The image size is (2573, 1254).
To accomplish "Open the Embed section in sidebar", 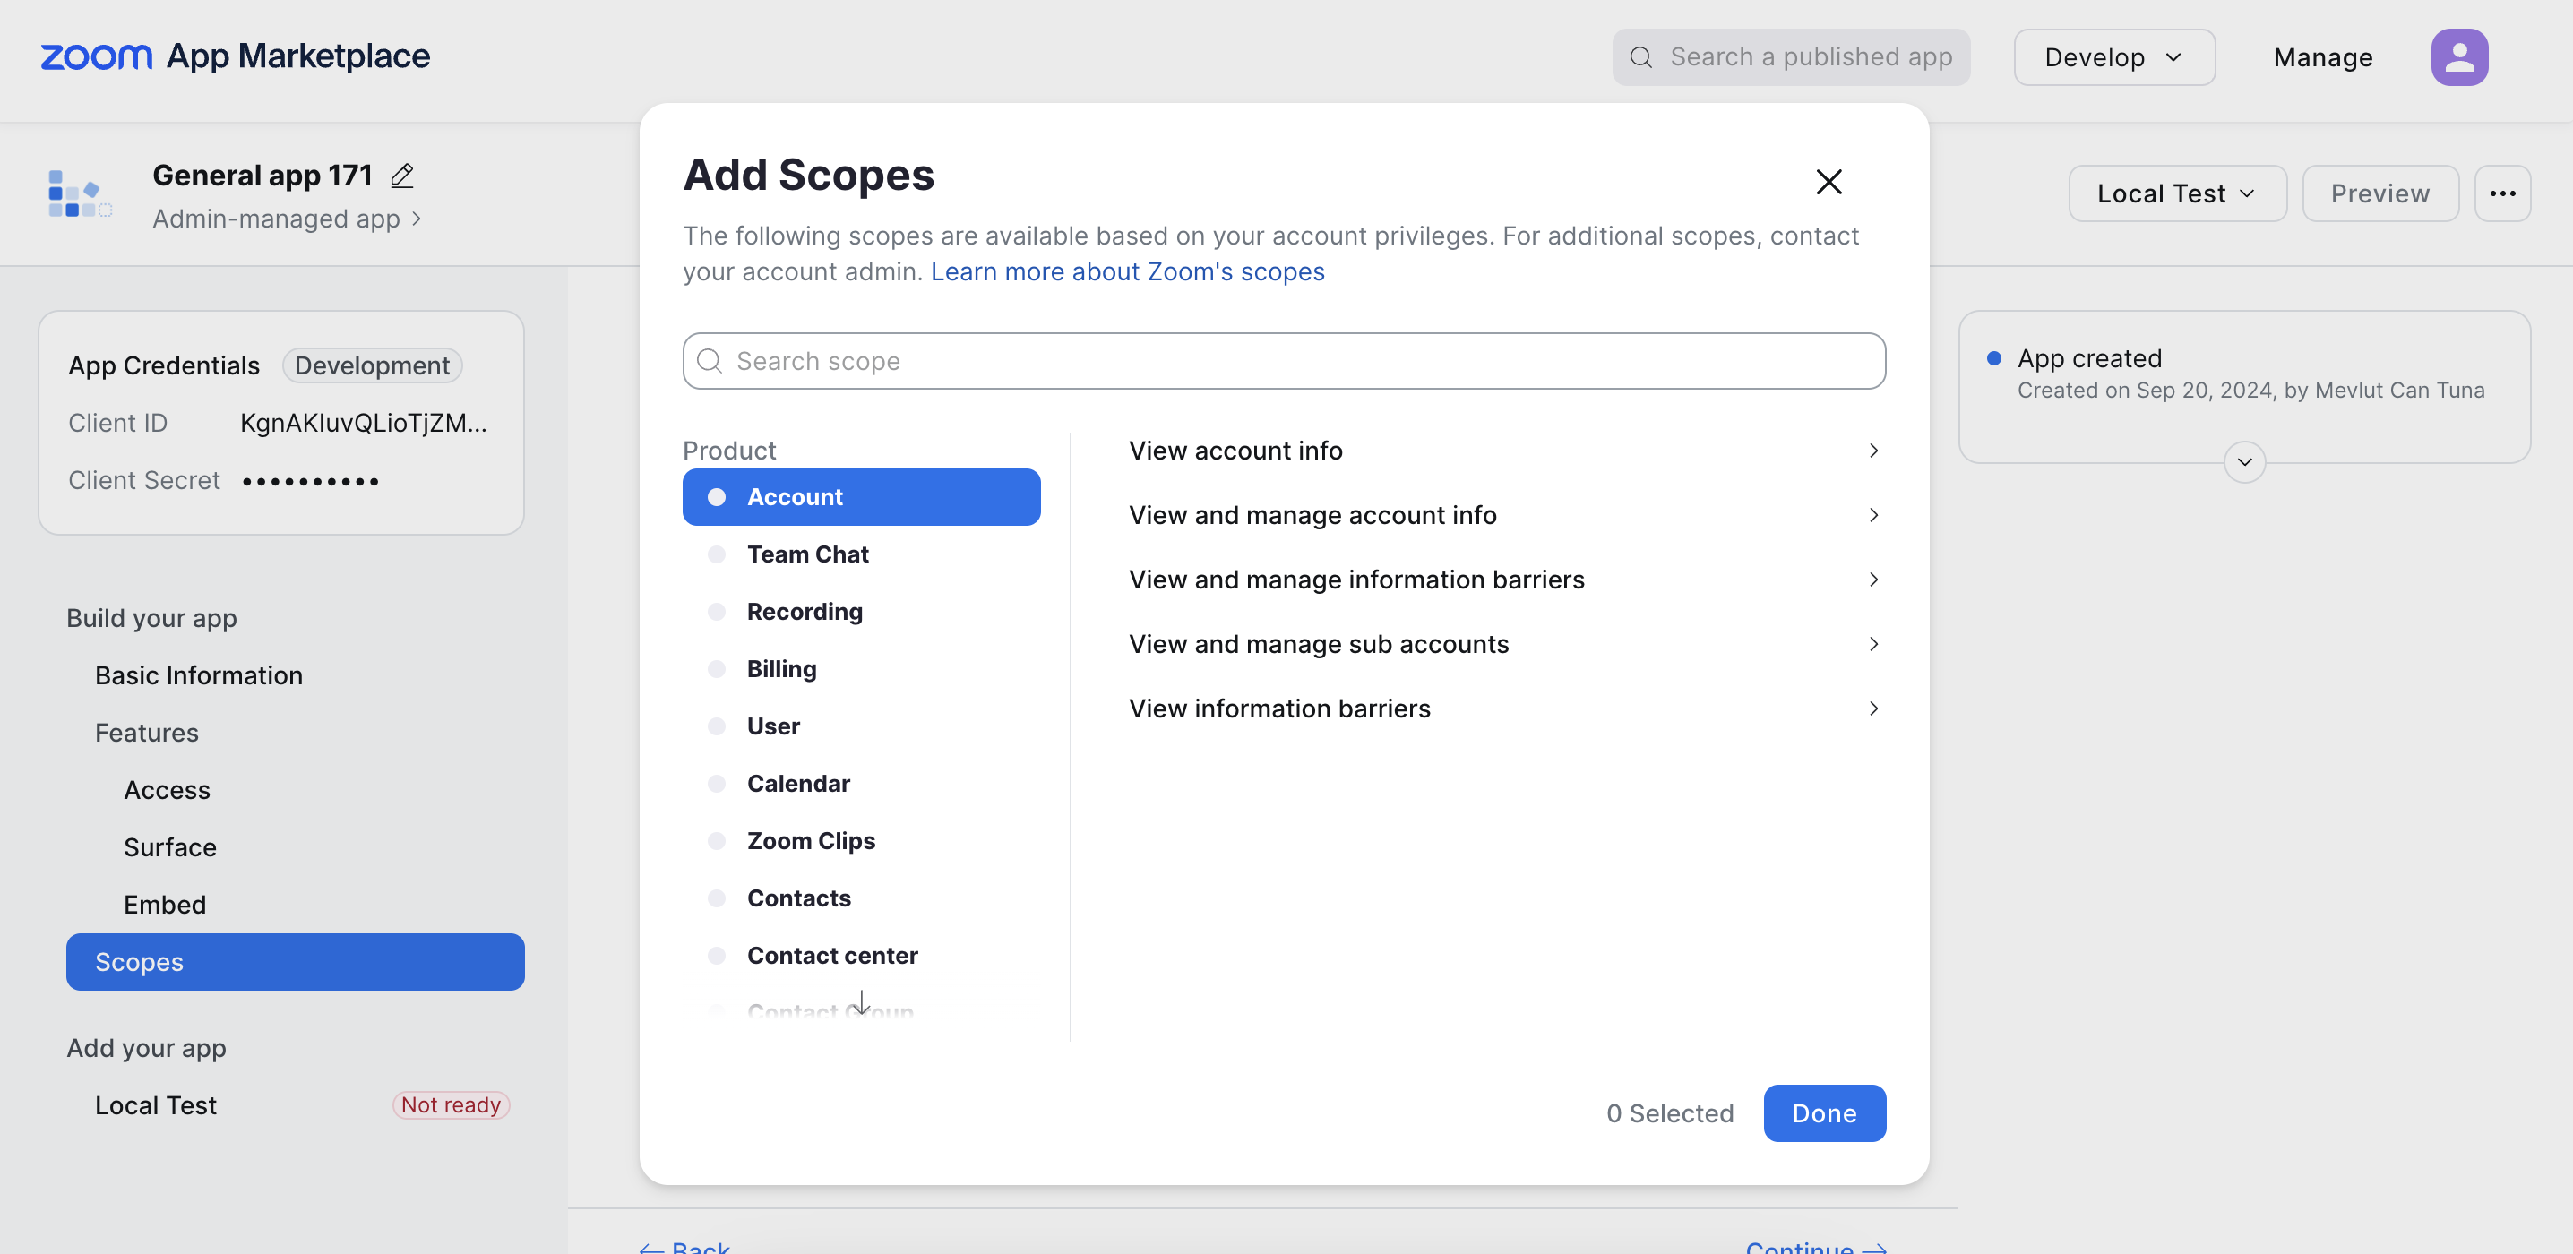I will click(165, 905).
